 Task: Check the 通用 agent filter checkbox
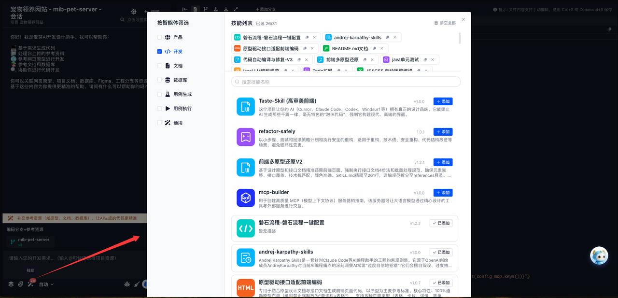coord(159,123)
